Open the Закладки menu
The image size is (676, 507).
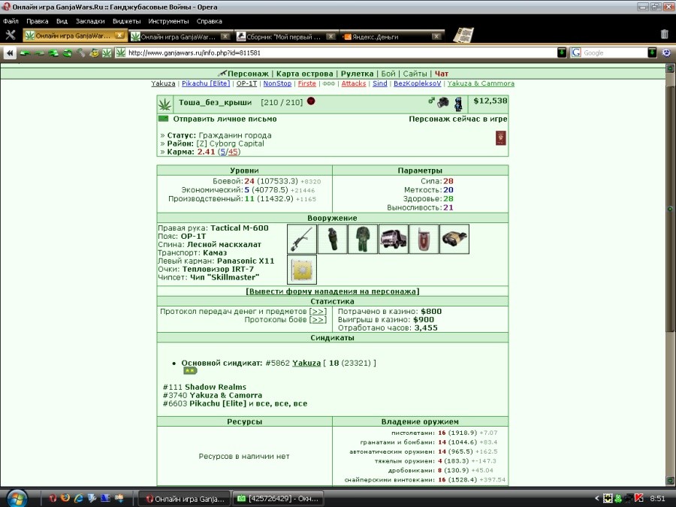tap(90, 21)
